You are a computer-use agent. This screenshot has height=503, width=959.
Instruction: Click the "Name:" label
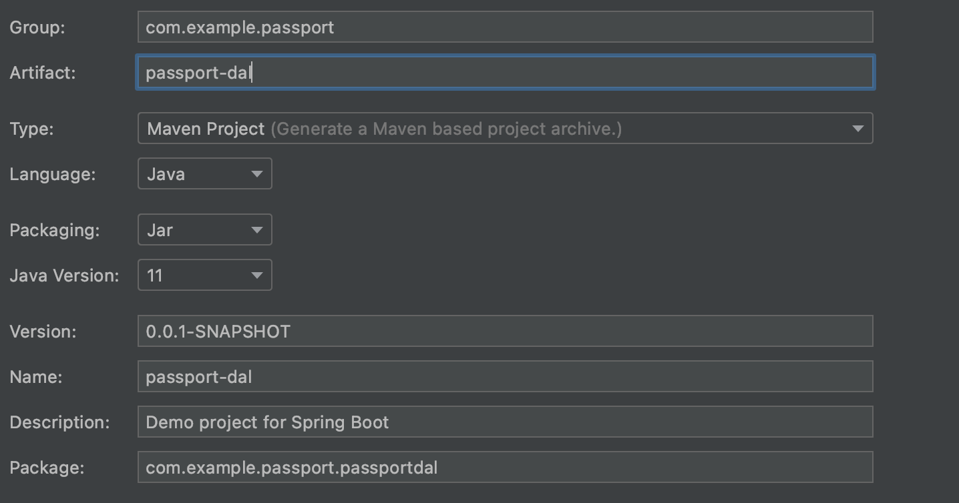click(x=36, y=378)
